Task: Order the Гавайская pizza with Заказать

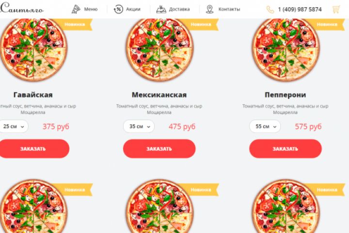Action: [34, 149]
